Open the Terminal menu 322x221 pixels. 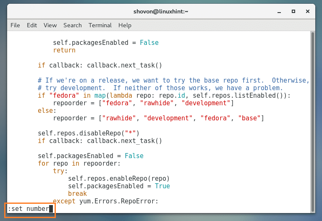click(x=100, y=25)
